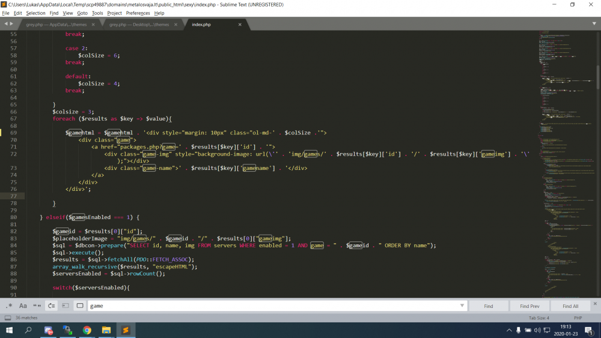Click the Find button

coord(488,306)
